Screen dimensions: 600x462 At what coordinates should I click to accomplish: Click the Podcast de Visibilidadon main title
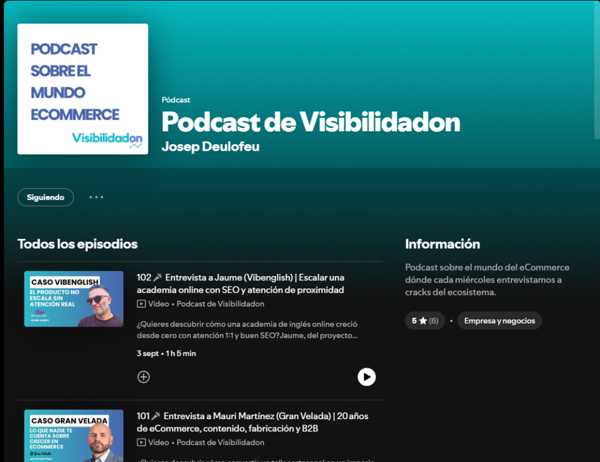click(311, 122)
